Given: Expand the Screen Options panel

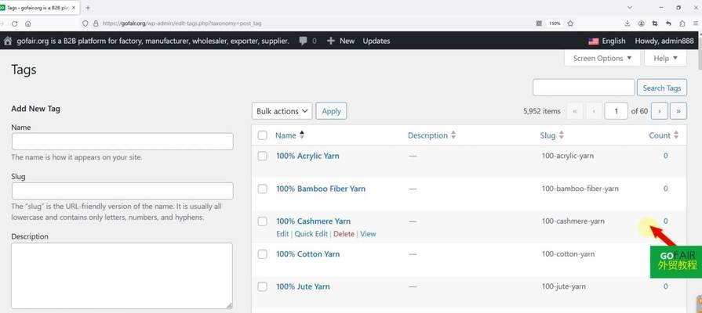Looking at the screenshot, I should point(602,58).
